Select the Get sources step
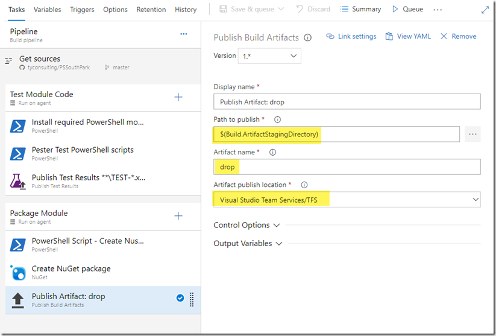Viewport: 496px width, 336px height. 100,63
